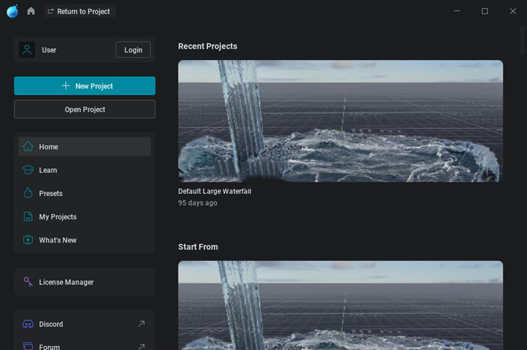Click the Discord logo icon
Screen dimensions: 527x350
[x=28, y=324]
